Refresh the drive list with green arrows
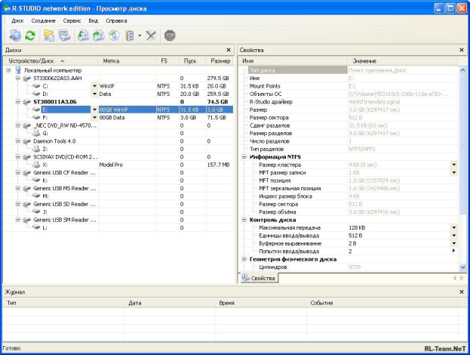 click(30, 35)
